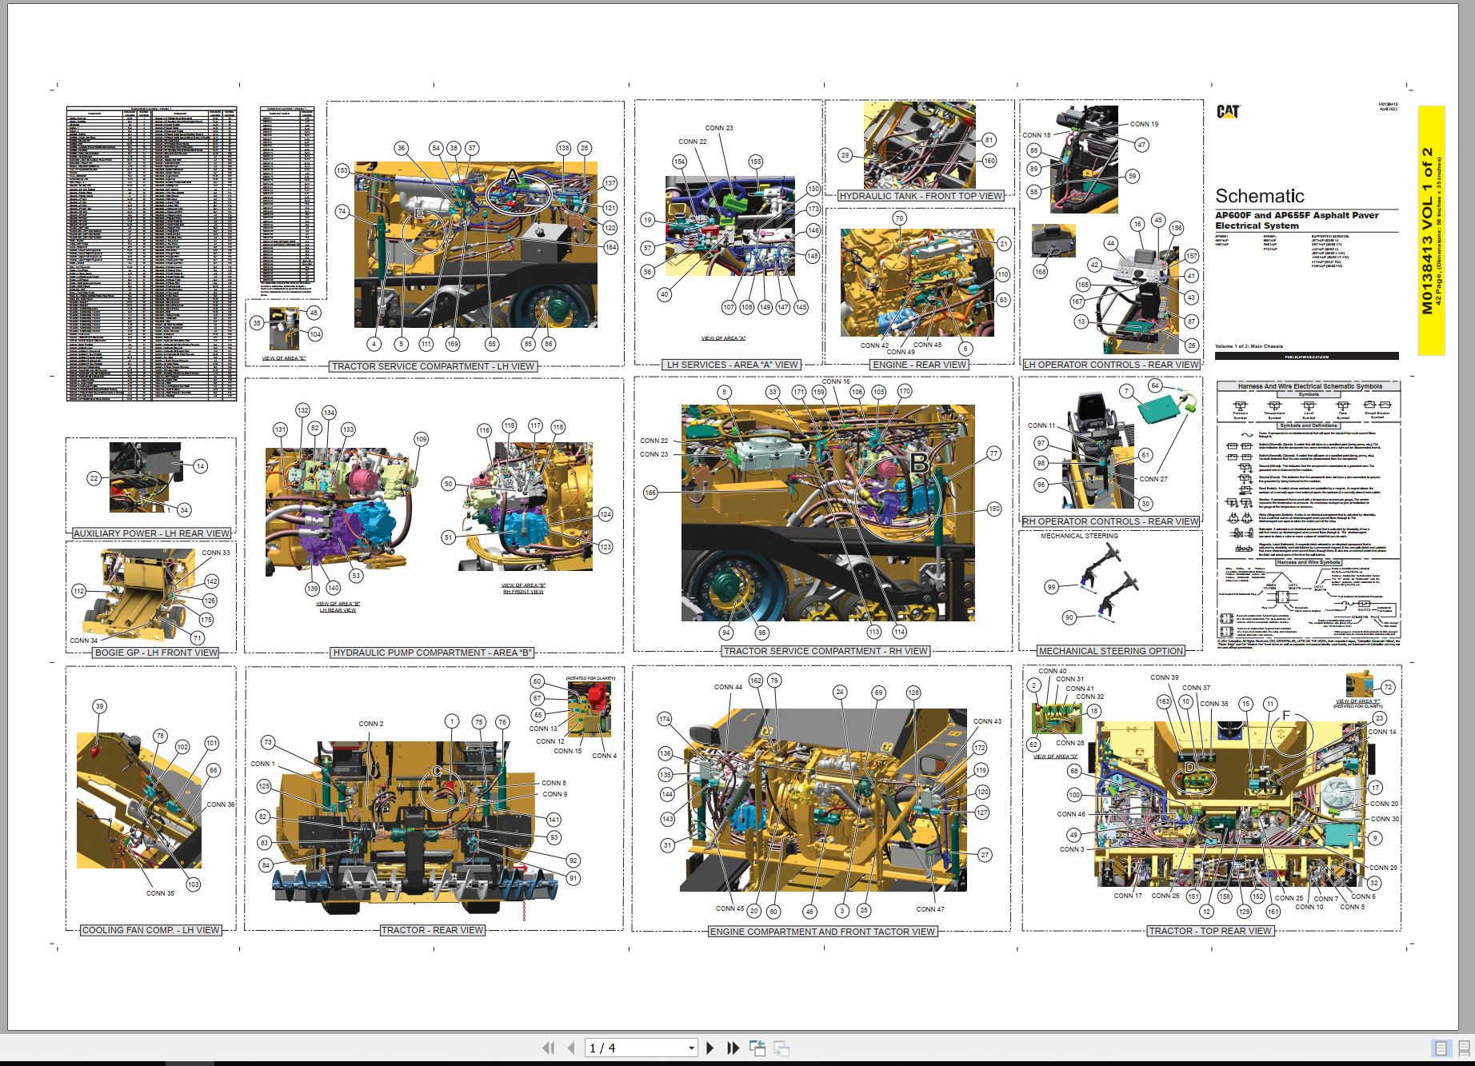Click 'HYDRAULIC PUMP COMPARTMENT - AREA "B"' caption

pos(433,653)
